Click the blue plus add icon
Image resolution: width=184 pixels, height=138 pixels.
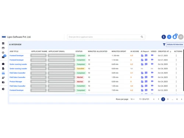[x=169, y=37]
